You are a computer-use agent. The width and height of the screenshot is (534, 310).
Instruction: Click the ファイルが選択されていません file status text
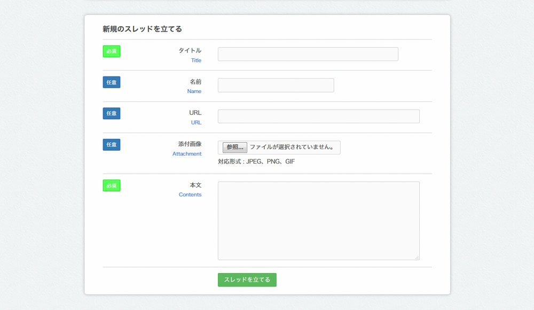(292, 147)
